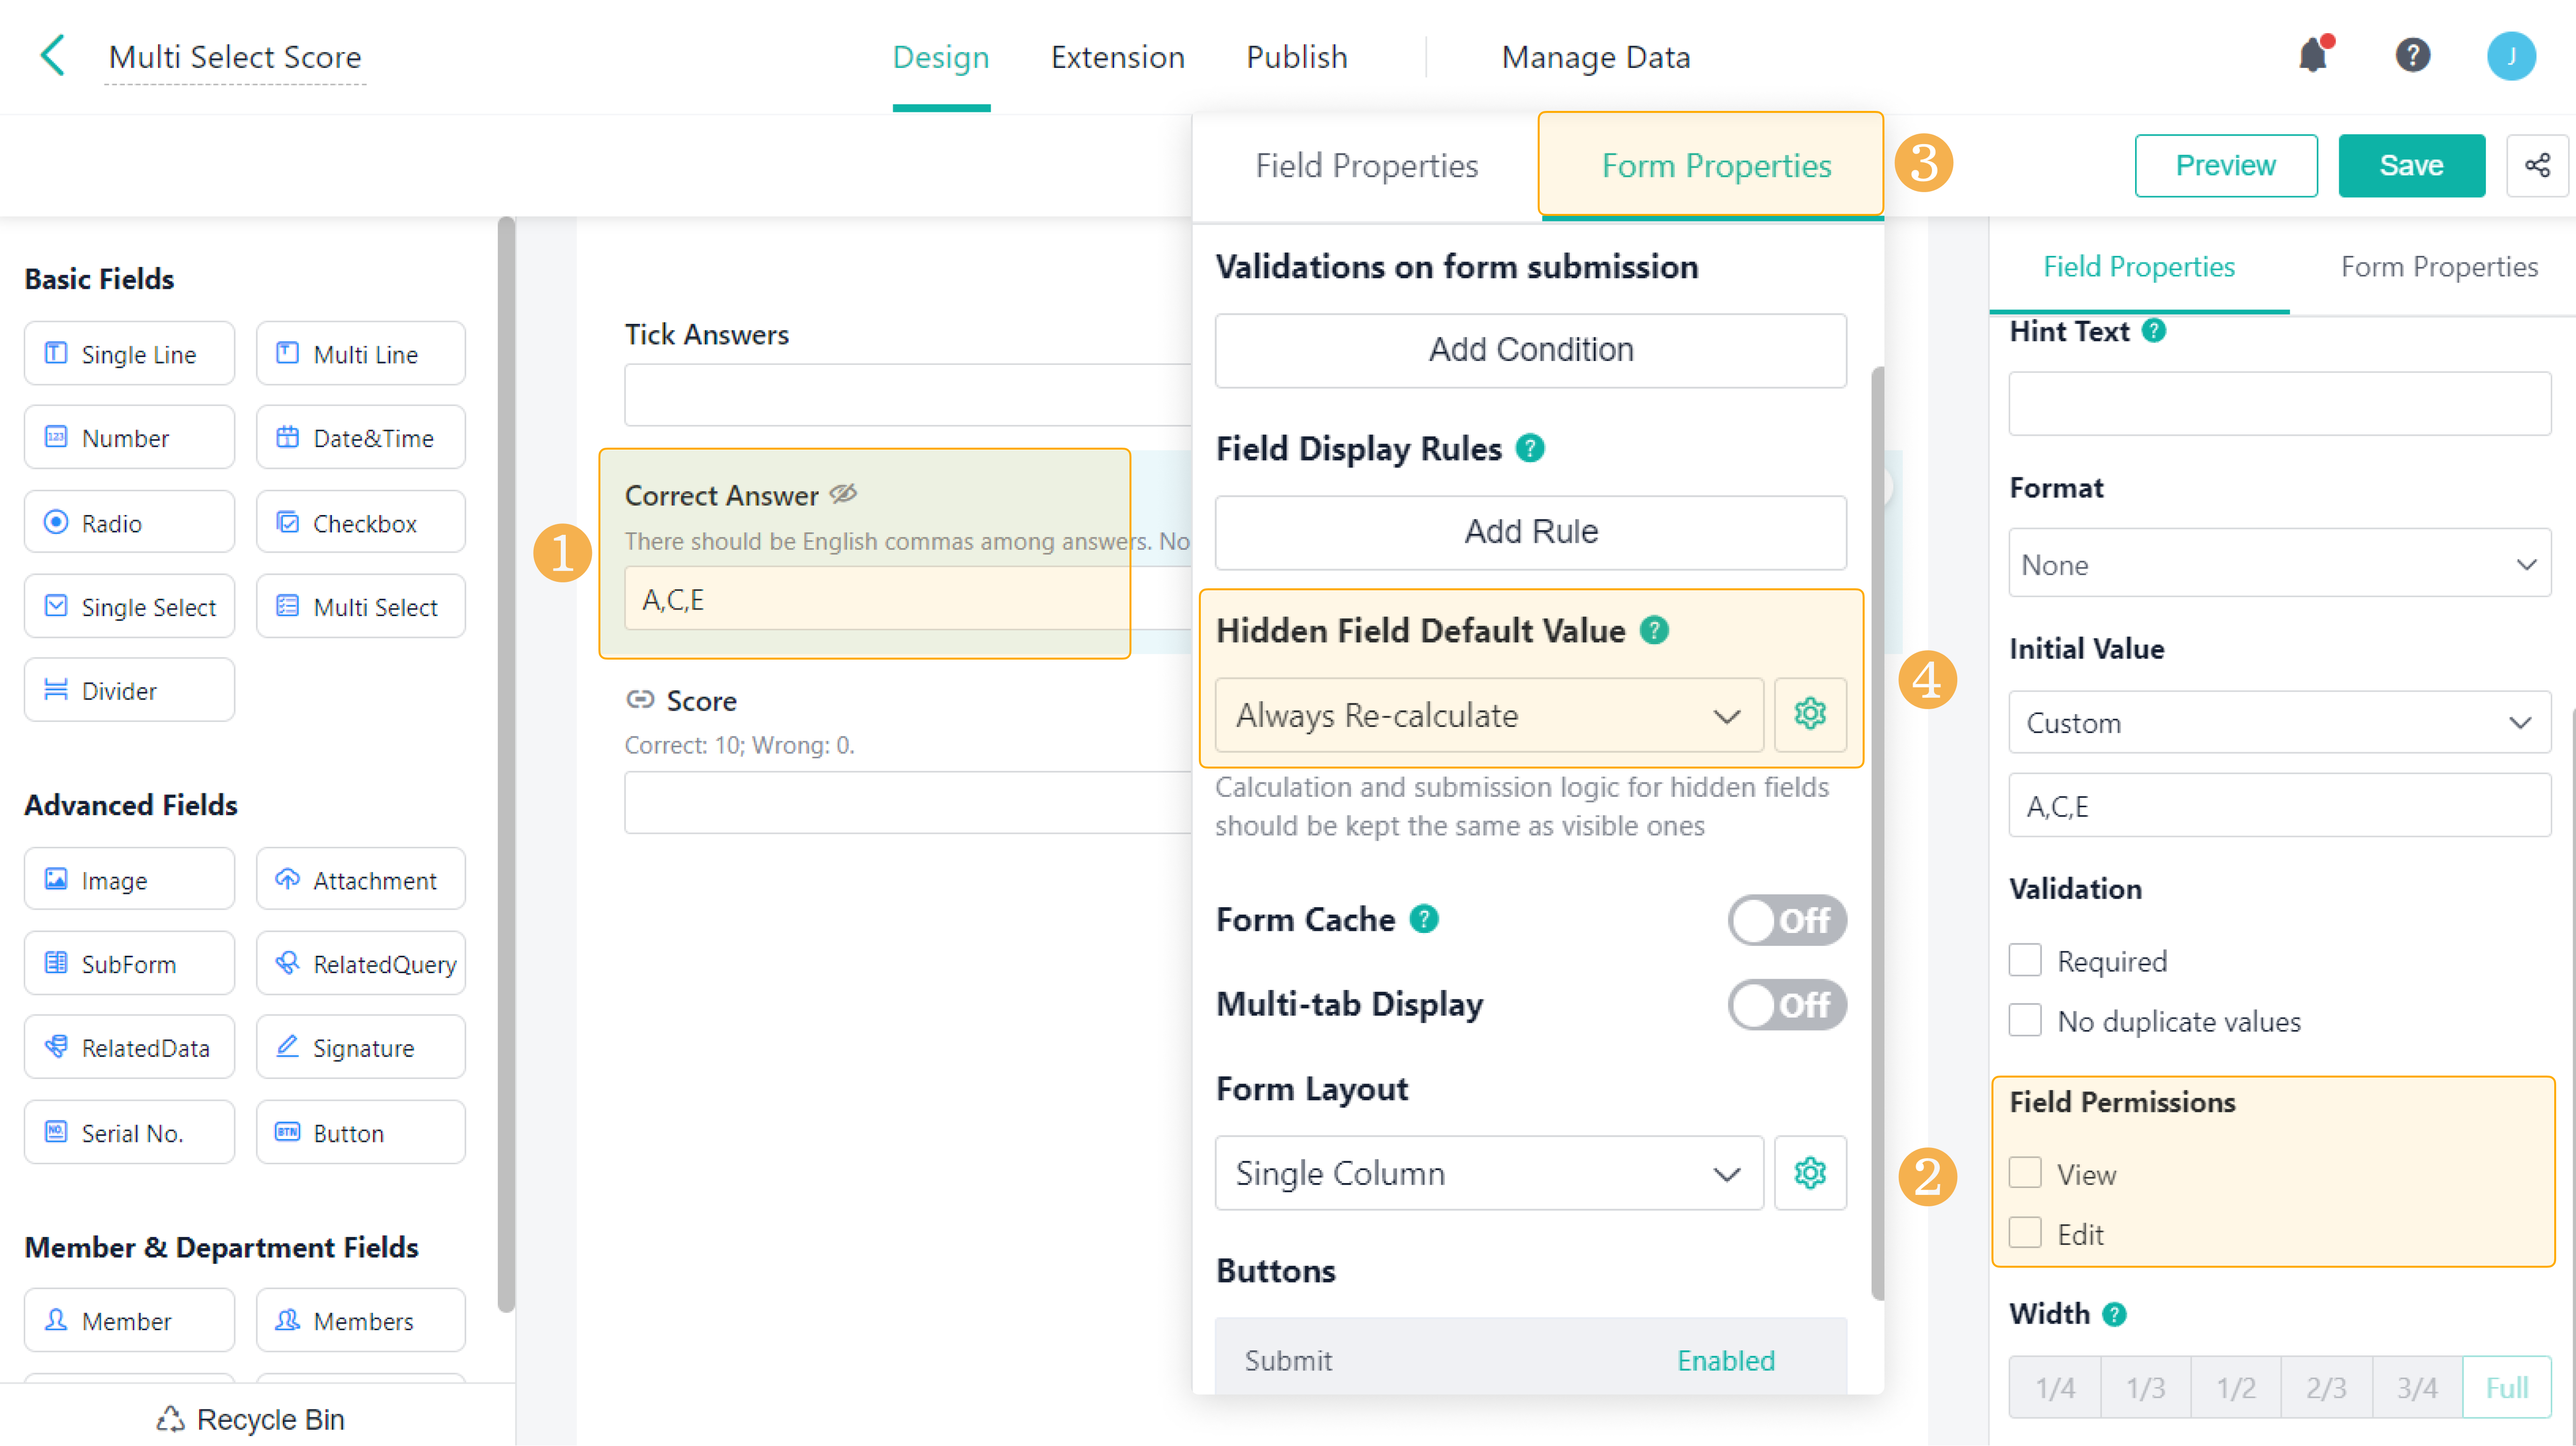This screenshot has height=1446, width=2576.
Task: Click help icon beside Hidden Field Default Value
Action: pos(1654,630)
